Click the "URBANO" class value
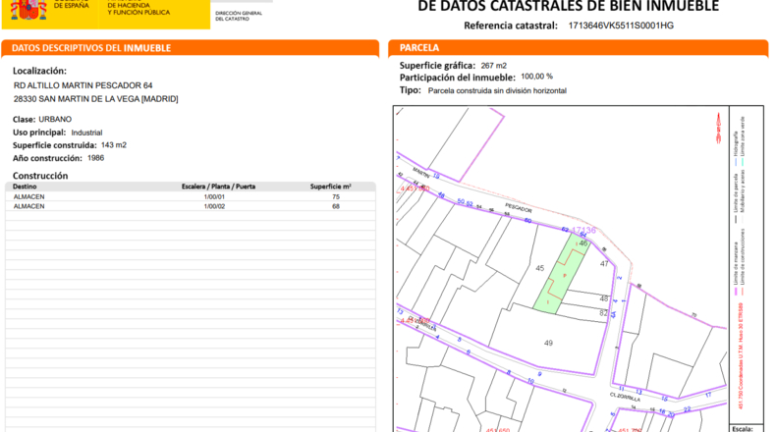776x432 pixels. click(55, 119)
